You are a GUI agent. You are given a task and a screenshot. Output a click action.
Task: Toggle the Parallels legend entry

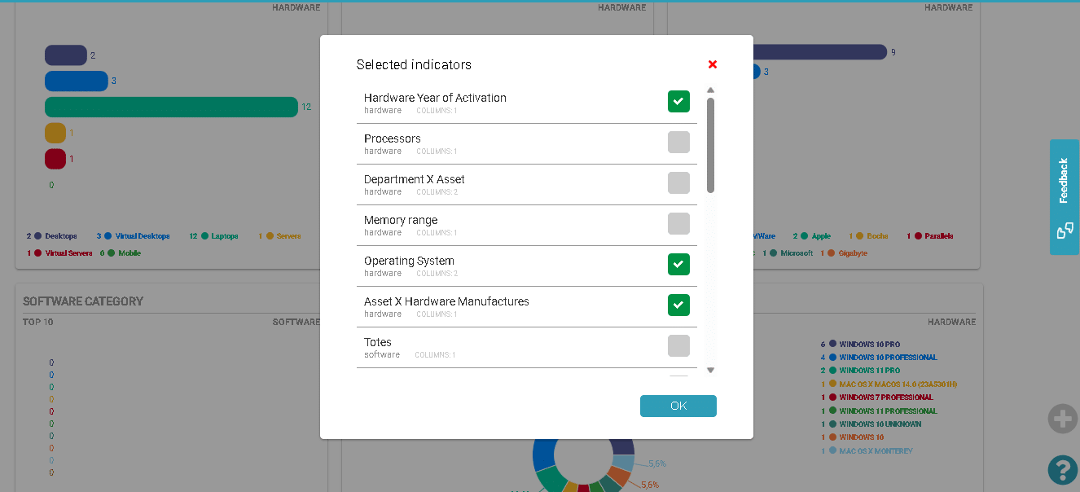point(929,236)
